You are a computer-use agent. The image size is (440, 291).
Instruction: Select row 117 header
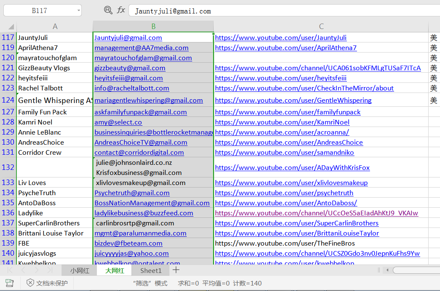(x=8, y=37)
